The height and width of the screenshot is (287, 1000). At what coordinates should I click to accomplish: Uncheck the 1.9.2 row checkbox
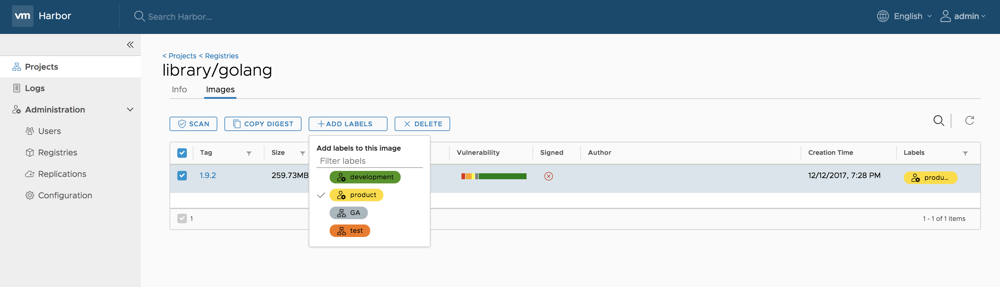click(x=182, y=175)
